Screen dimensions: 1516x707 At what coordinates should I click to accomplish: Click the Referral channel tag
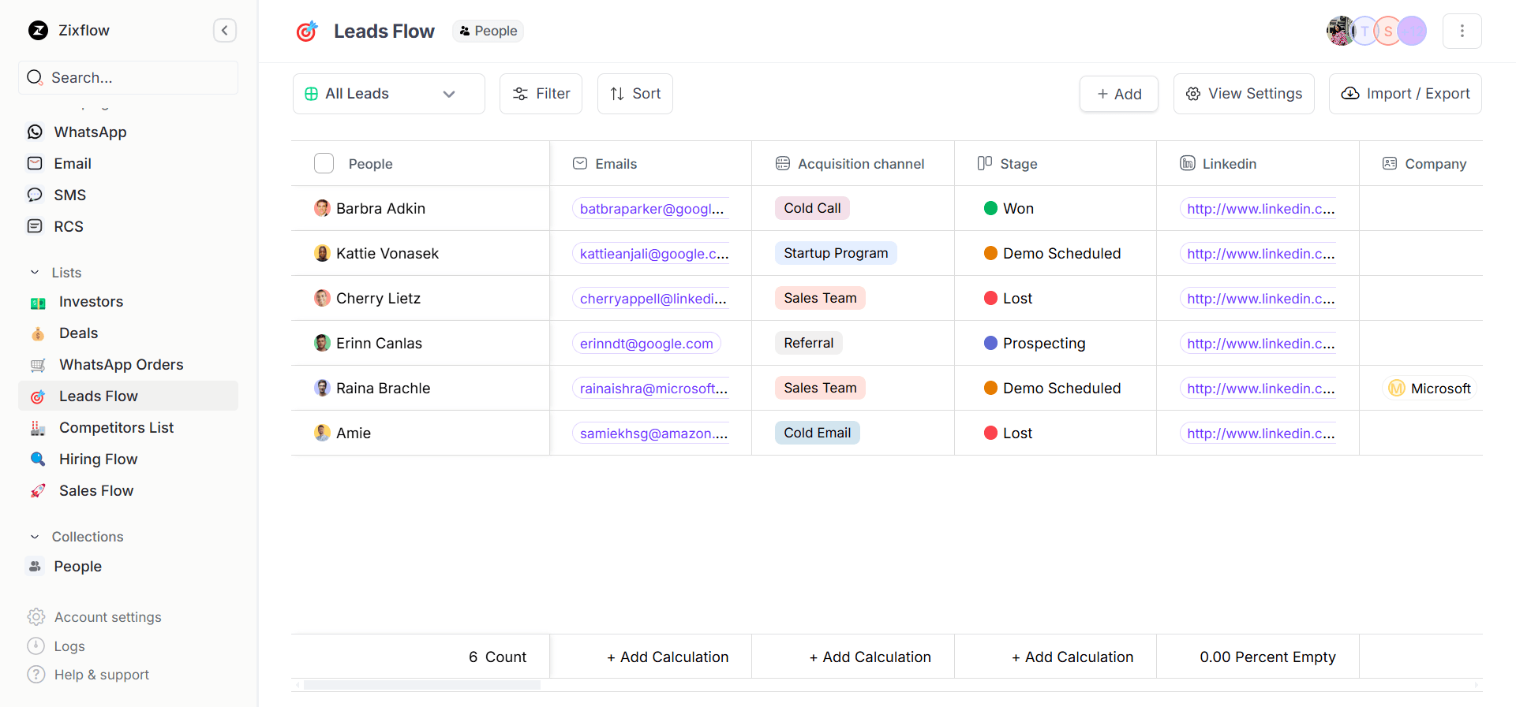(809, 343)
